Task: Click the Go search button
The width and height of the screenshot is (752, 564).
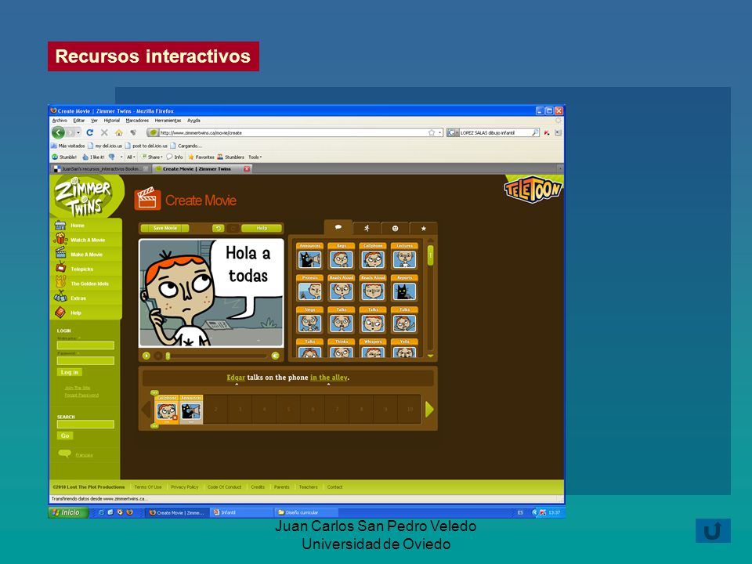Action: pyautogui.click(x=65, y=436)
